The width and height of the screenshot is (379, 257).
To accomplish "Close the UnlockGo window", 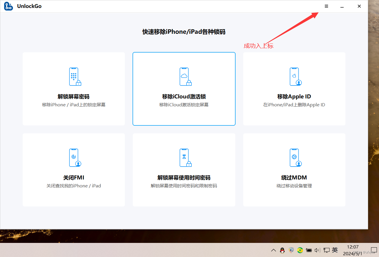I will 359,6.
